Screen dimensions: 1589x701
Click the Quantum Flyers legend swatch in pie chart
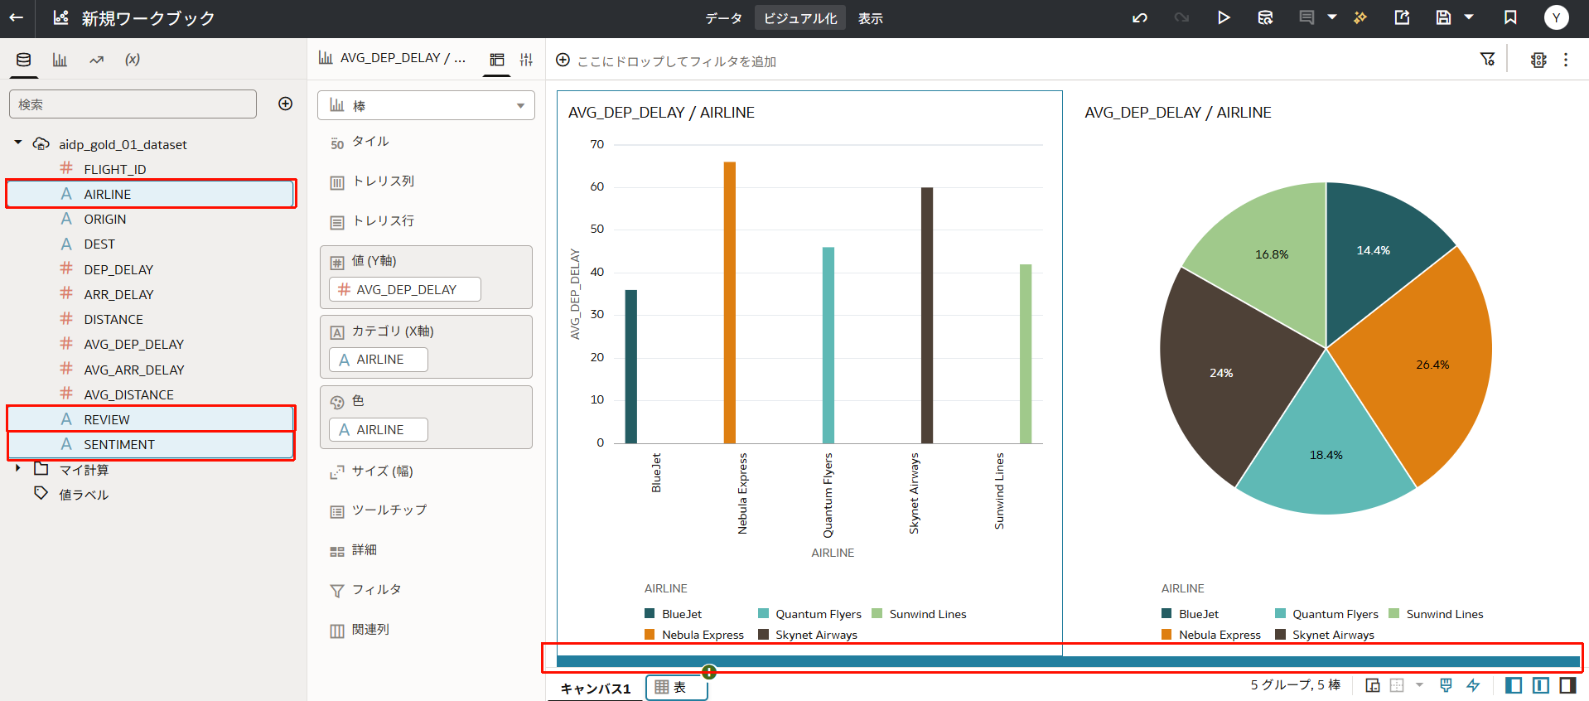(x=1280, y=614)
